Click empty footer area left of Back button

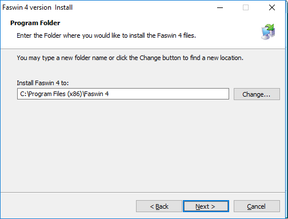coord(67,206)
